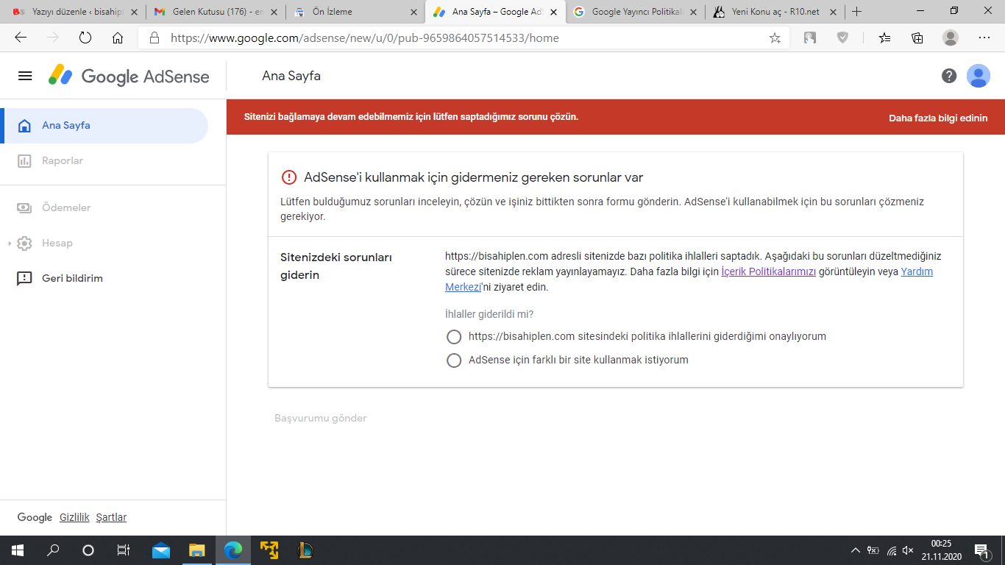The height and width of the screenshot is (565, 1005).
Task: Open the Mail app on taskbar
Action: 161,550
